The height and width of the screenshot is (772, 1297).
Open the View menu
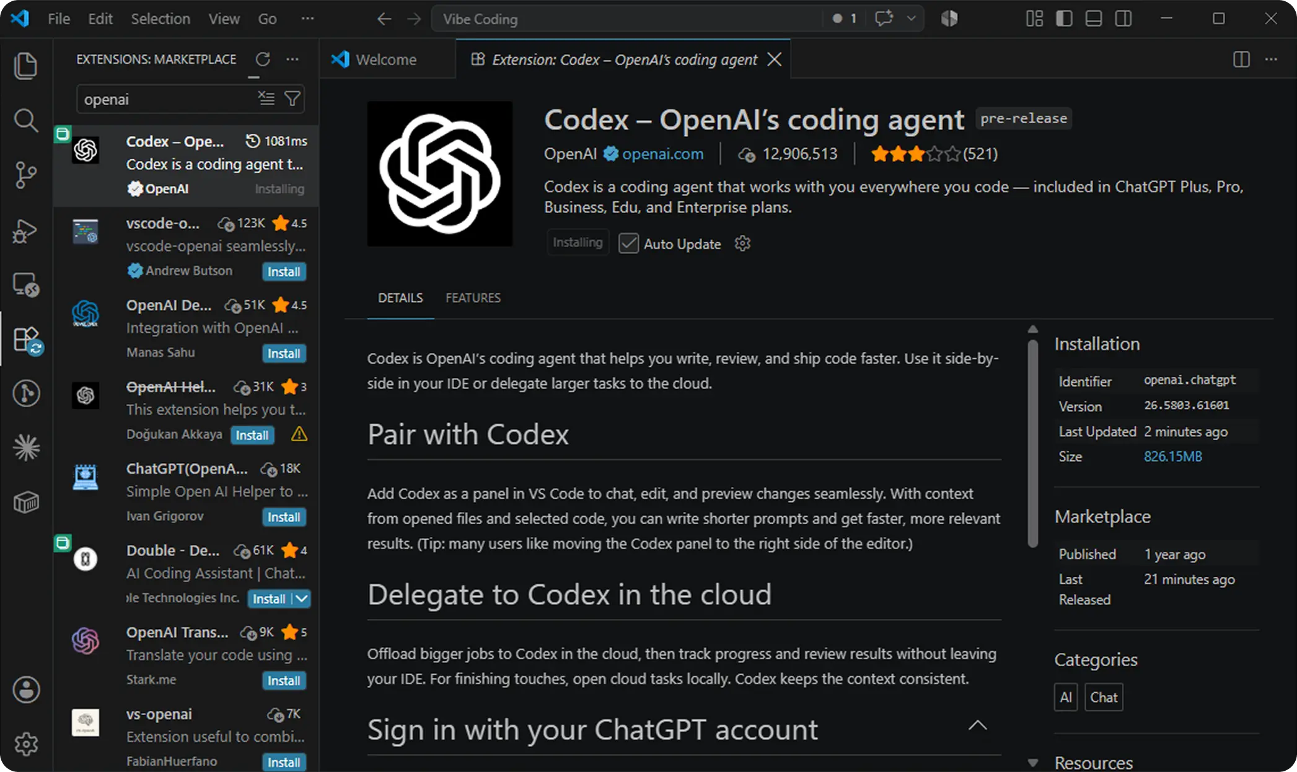pyautogui.click(x=224, y=19)
